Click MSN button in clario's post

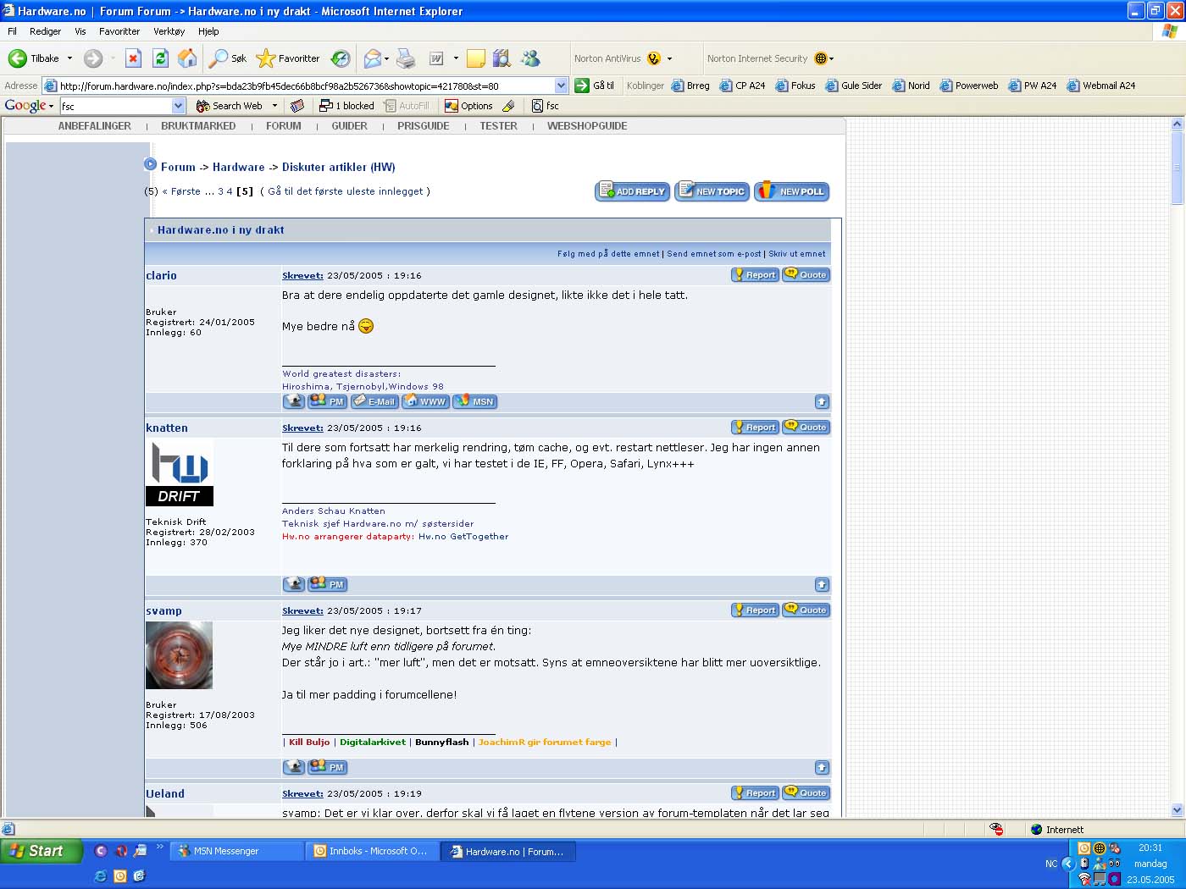(x=475, y=401)
